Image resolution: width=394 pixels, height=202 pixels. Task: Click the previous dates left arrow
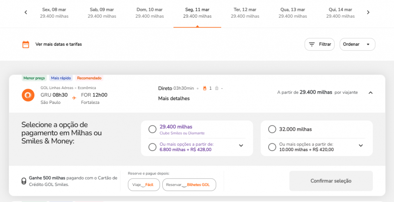pyautogui.click(x=26, y=12)
